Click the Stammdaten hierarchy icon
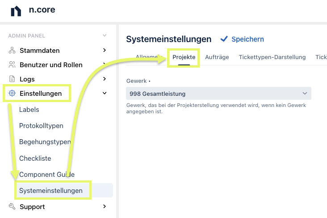The height and width of the screenshot is (218, 327). tap(12, 51)
